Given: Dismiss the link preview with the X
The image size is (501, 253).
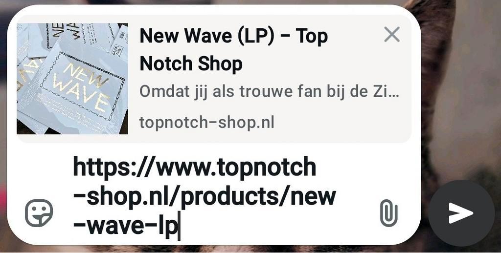Looking at the screenshot, I should (x=392, y=35).
